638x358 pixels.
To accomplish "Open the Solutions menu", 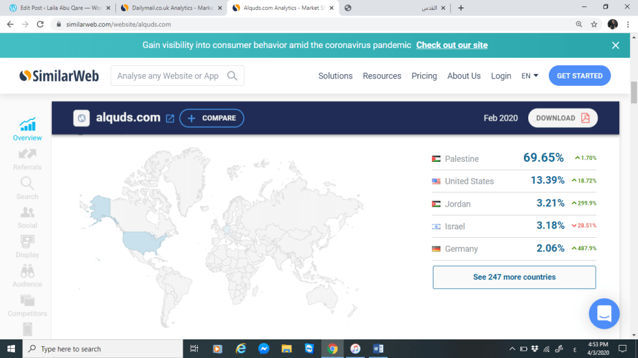I will coord(335,76).
